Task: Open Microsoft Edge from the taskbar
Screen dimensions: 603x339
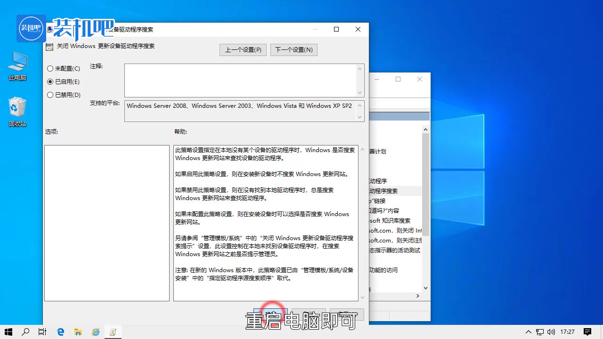Action: coord(60,332)
